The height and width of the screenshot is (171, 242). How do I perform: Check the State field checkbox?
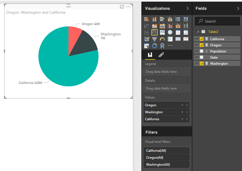point(201,57)
